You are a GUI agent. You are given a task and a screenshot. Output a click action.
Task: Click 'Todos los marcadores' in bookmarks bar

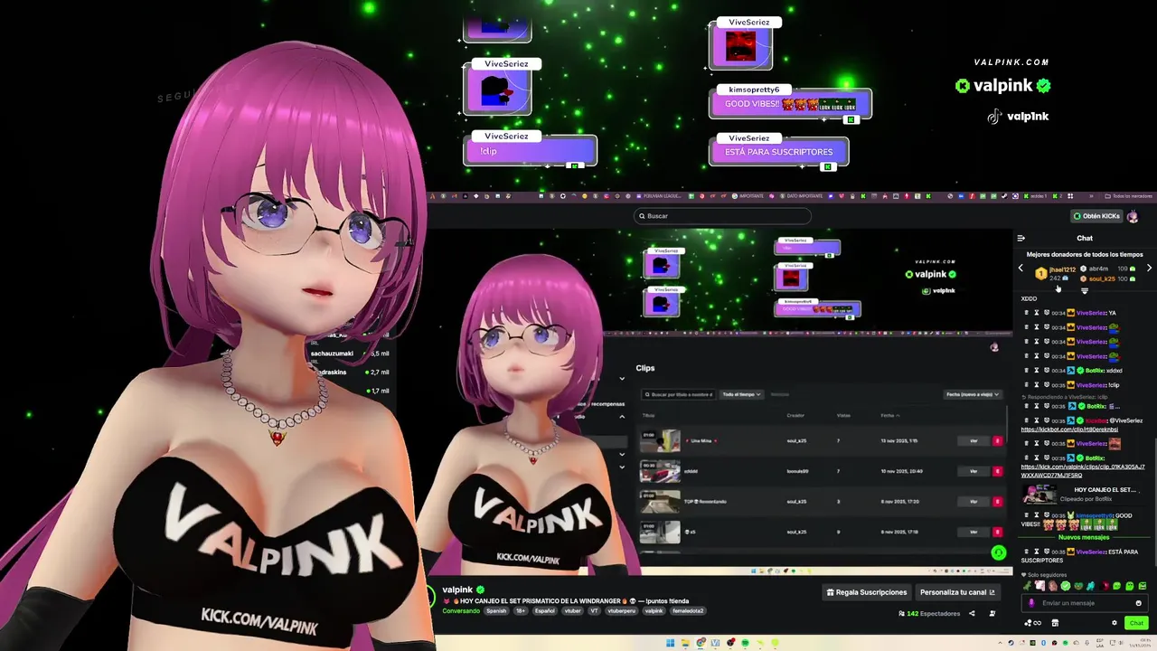(x=1130, y=196)
